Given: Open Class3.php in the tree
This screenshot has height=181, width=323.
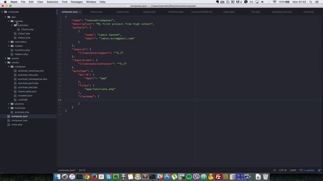Looking at the screenshot, I should coord(27,30).
